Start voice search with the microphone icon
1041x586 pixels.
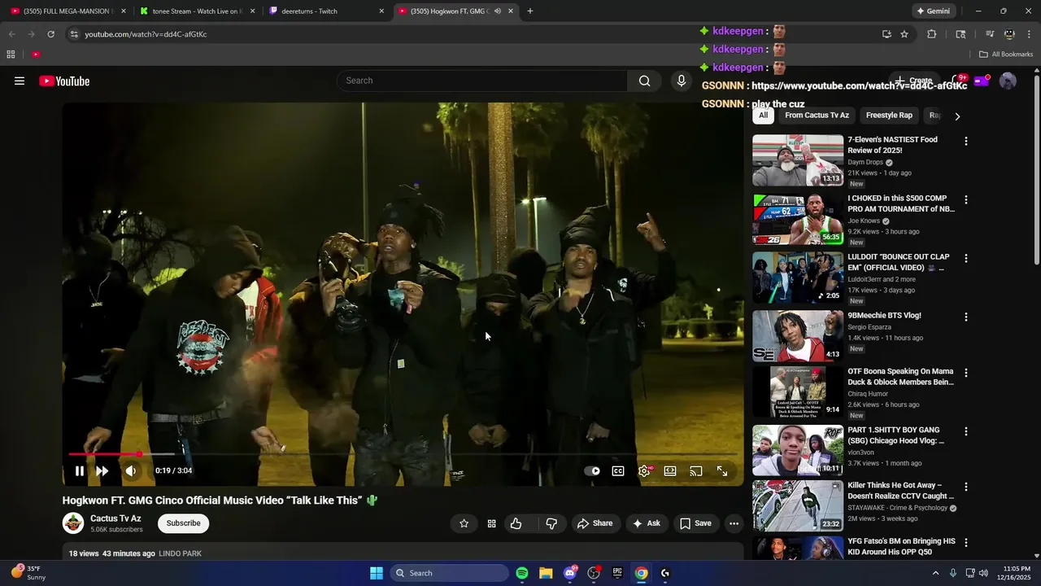(682, 81)
